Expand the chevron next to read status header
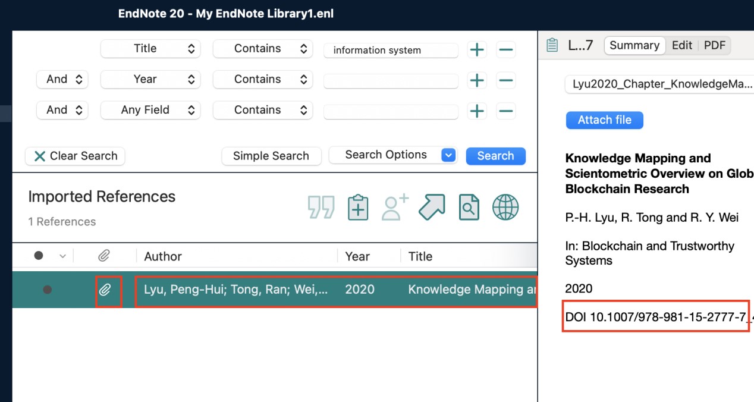This screenshot has height=402, width=754. (x=62, y=256)
